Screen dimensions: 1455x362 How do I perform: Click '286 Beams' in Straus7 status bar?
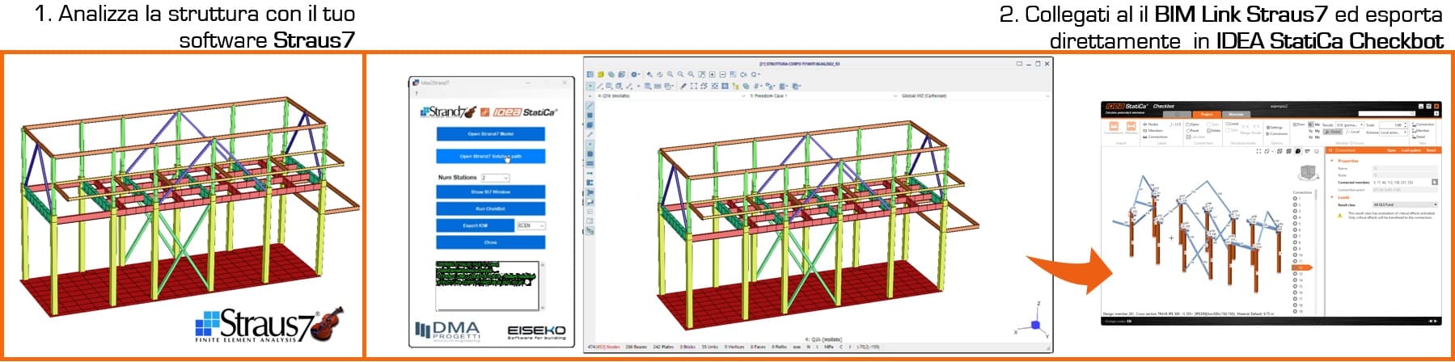pyautogui.click(x=637, y=347)
